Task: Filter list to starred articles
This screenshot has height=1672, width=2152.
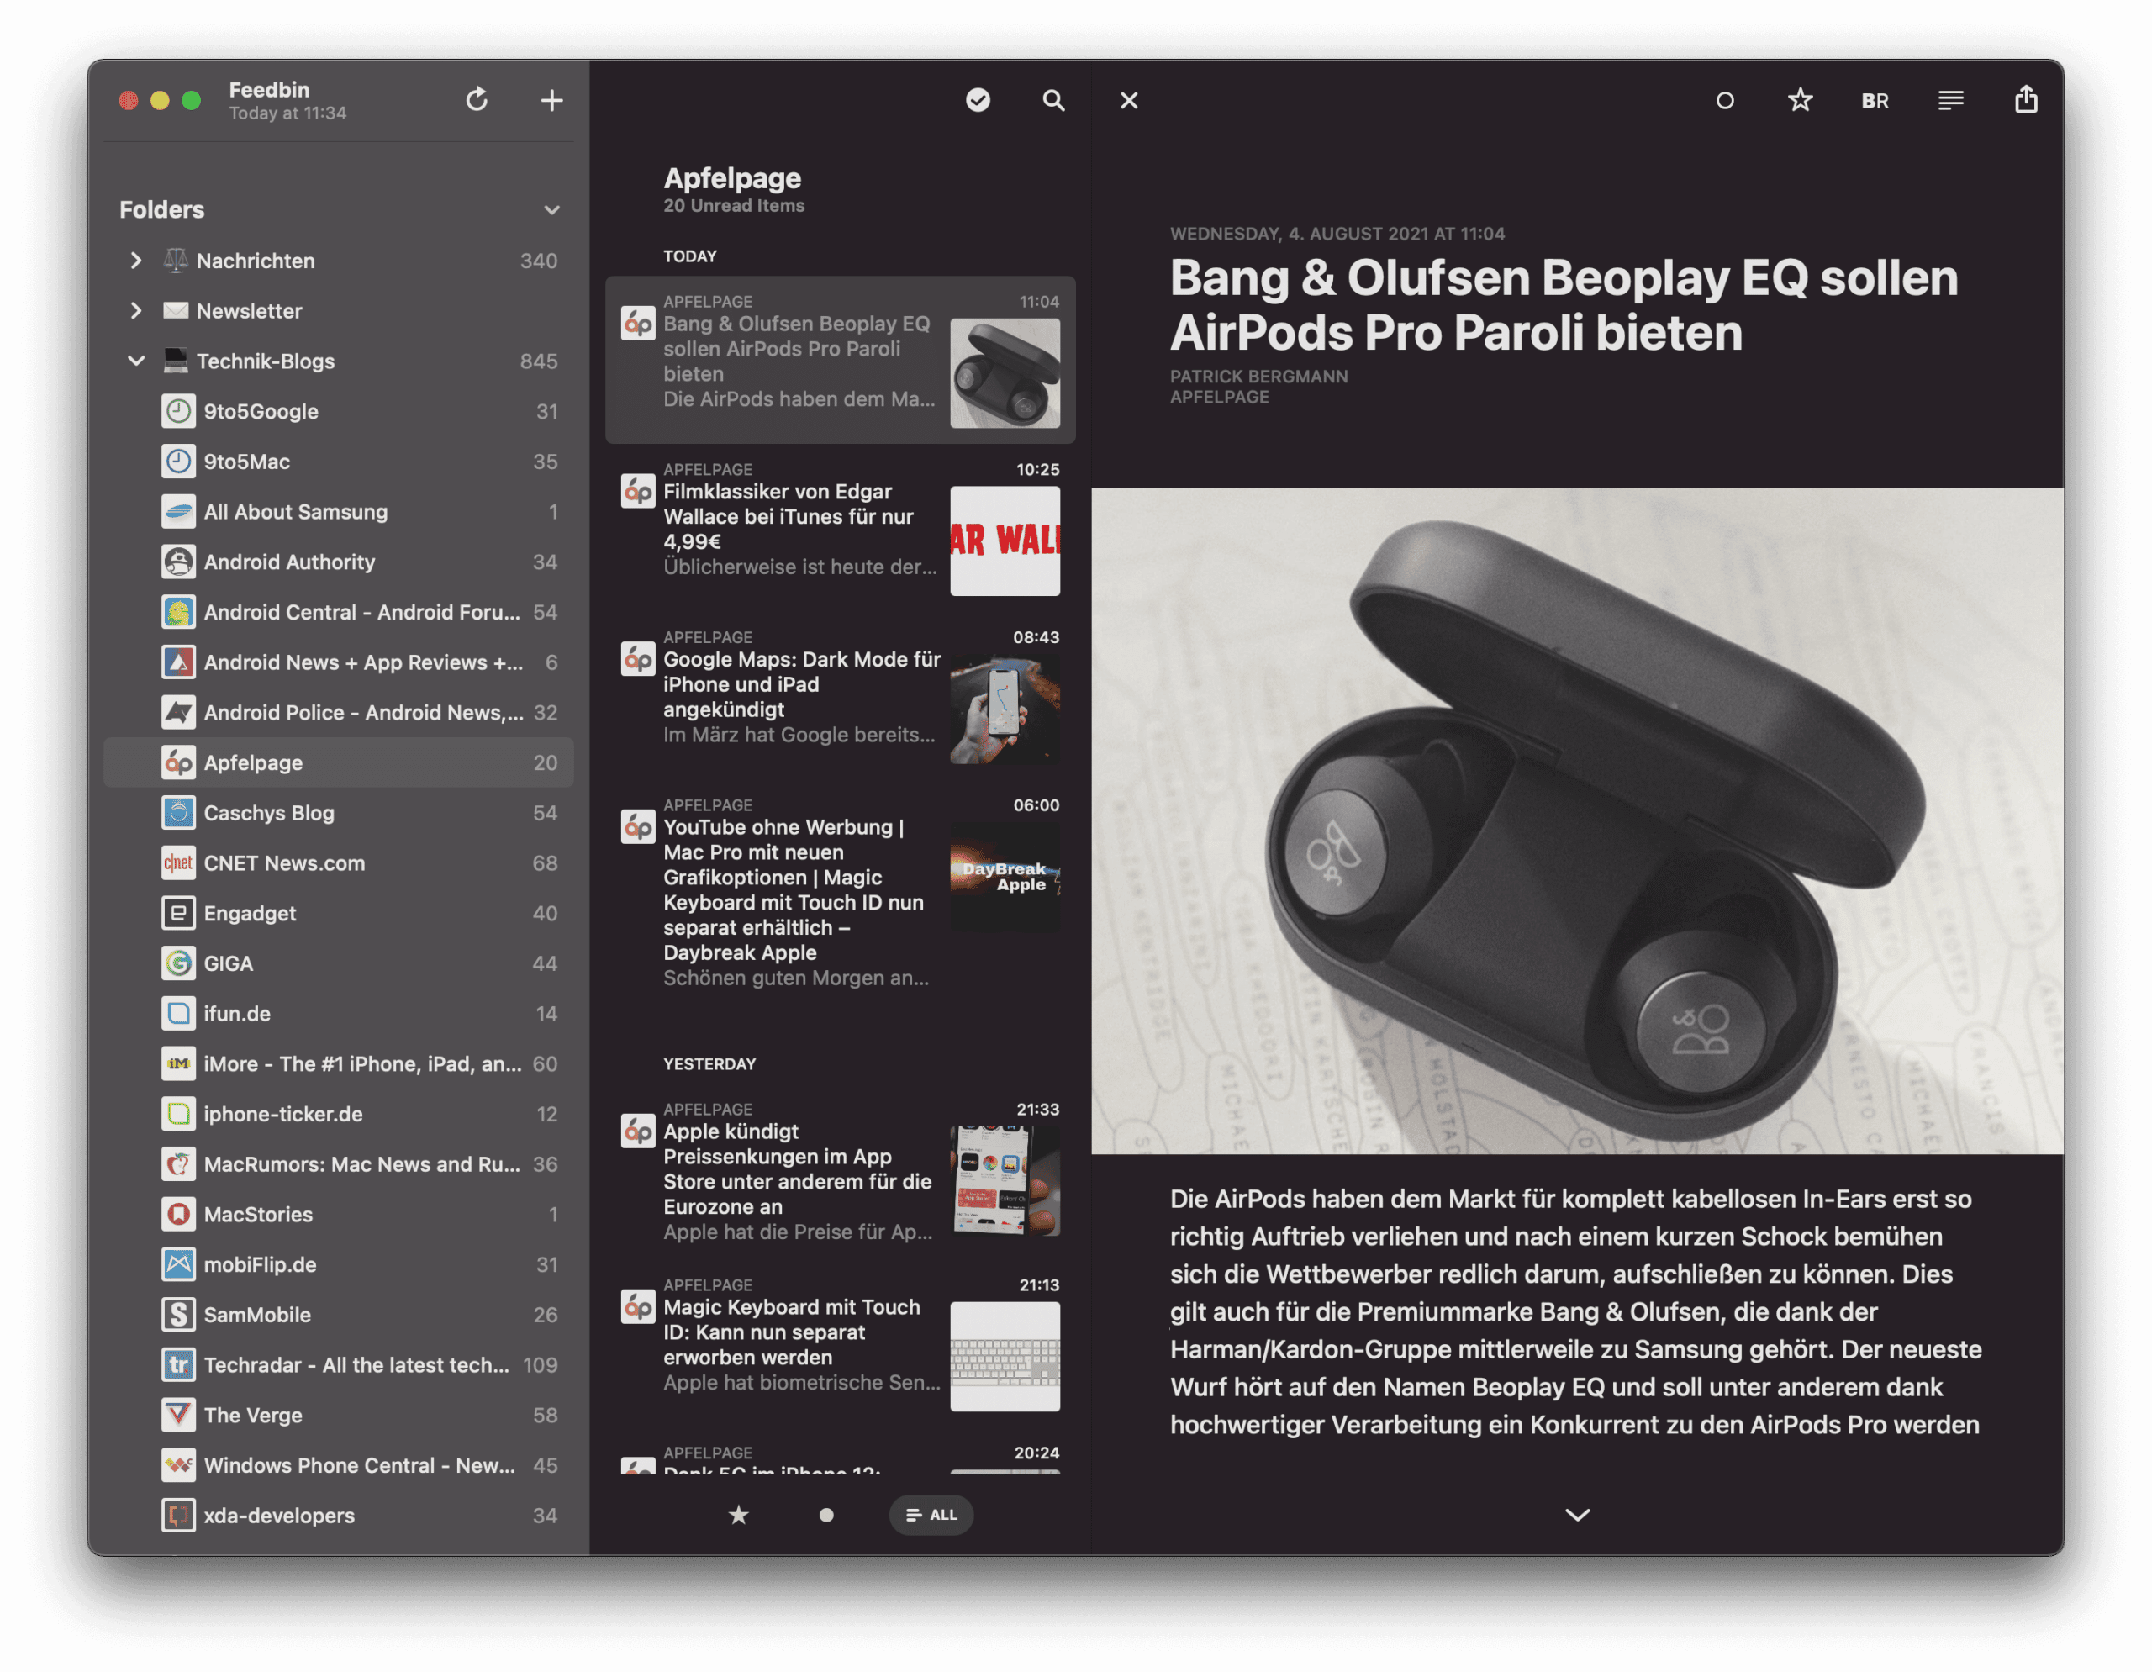Action: tap(738, 1514)
